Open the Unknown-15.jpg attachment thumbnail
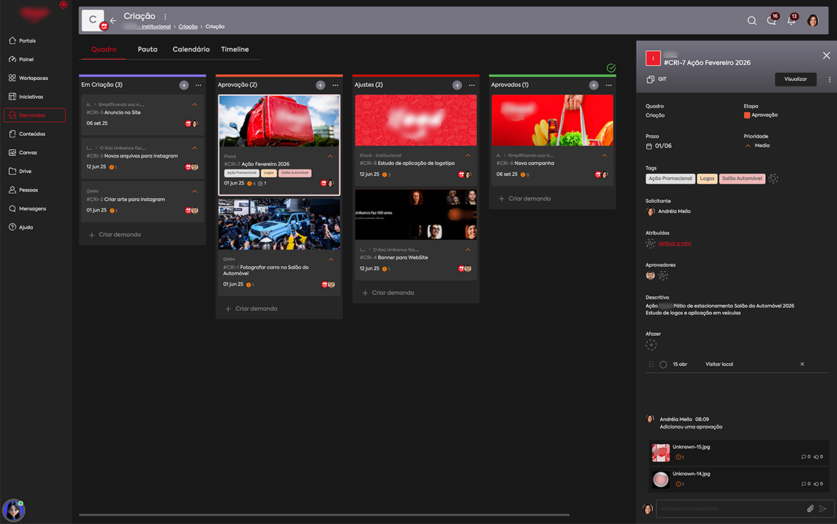Image resolution: width=837 pixels, height=524 pixels. 660,452
